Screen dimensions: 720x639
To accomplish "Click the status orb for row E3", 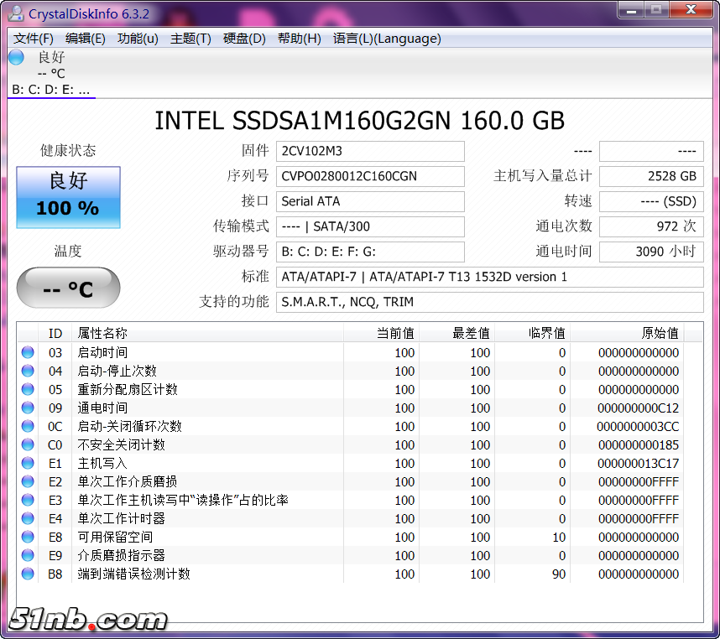I will (28, 500).
